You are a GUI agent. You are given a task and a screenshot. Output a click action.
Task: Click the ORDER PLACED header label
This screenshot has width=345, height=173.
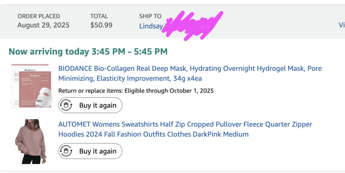(x=39, y=16)
